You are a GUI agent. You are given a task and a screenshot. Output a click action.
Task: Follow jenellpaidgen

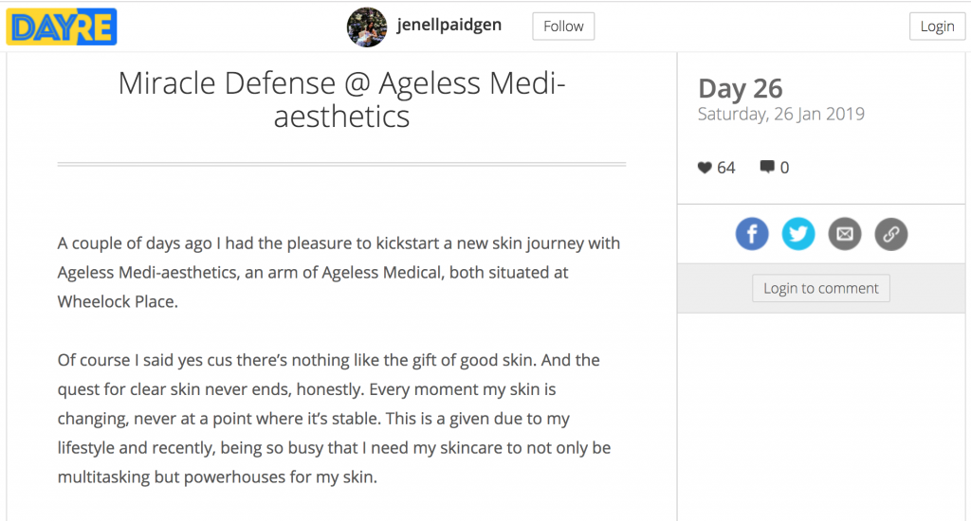(563, 26)
